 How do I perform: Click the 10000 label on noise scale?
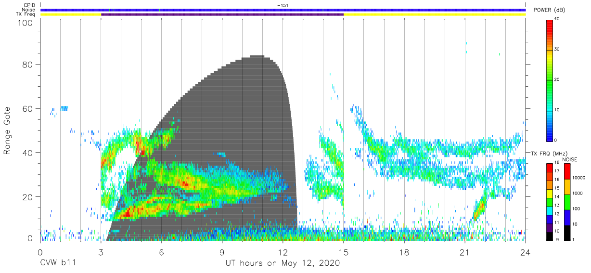pyautogui.click(x=579, y=178)
